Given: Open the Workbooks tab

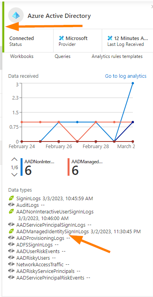Looking at the screenshot, I should [22, 56].
